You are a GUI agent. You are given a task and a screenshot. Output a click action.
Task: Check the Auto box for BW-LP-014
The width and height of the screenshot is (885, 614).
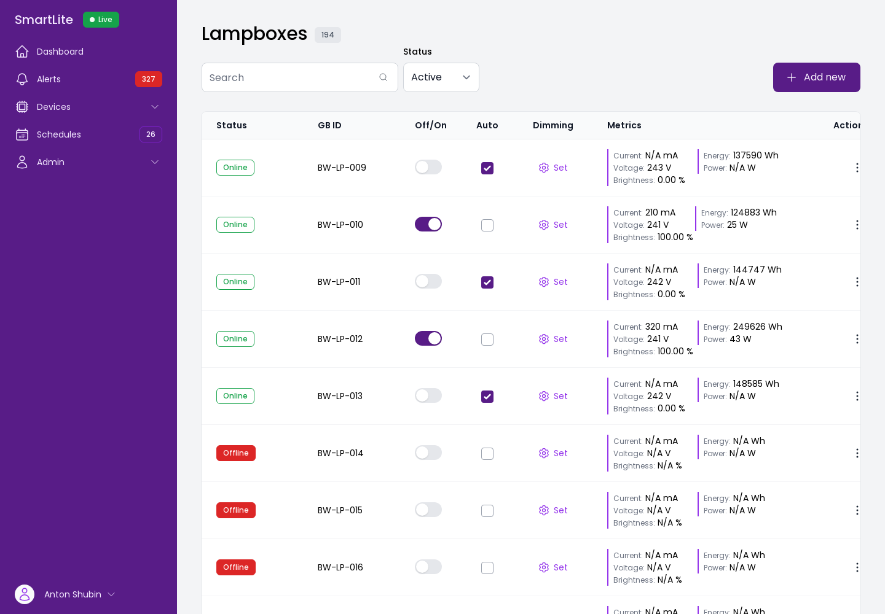pyautogui.click(x=487, y=454)
